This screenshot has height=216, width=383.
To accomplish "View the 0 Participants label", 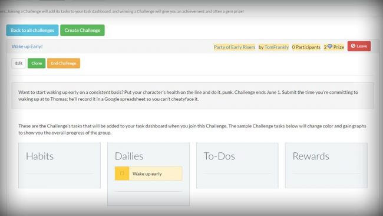I will [x=306, y=47].
